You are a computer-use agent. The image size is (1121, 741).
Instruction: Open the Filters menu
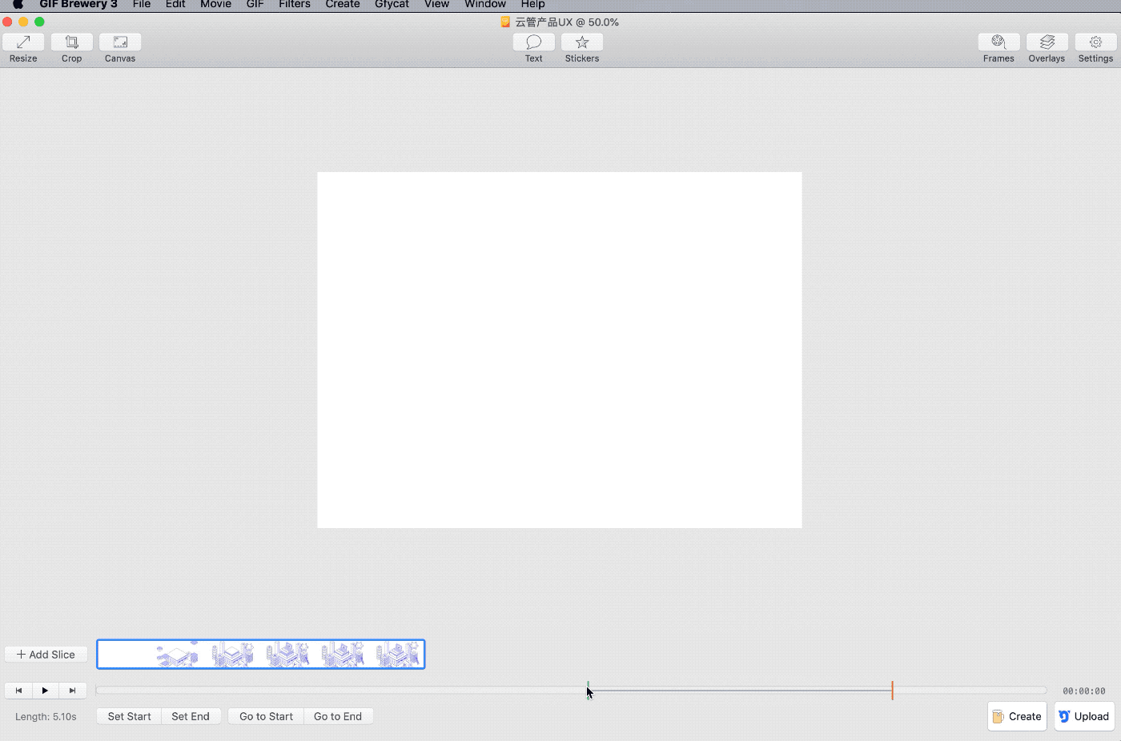[x=295, y=4]
